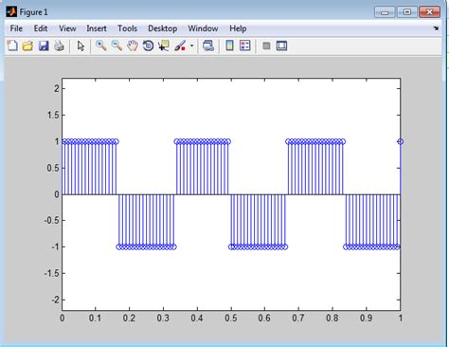
Task: Open the View menu
Action: click(67, 28)
